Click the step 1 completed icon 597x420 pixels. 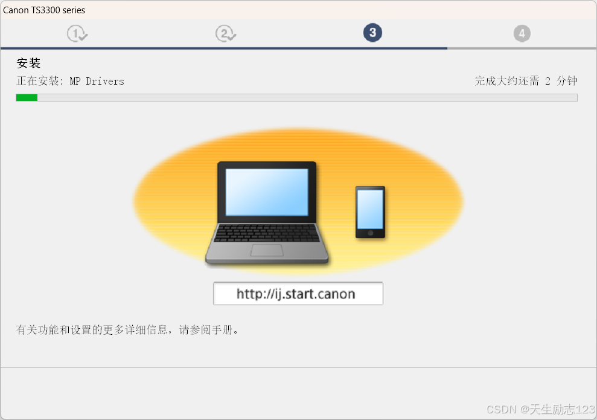(x=77, y=33)
